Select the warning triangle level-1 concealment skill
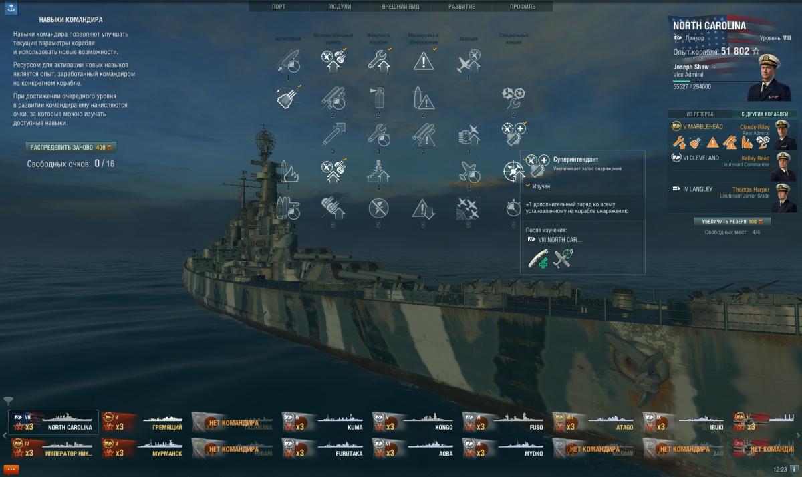 pos(424,61)
